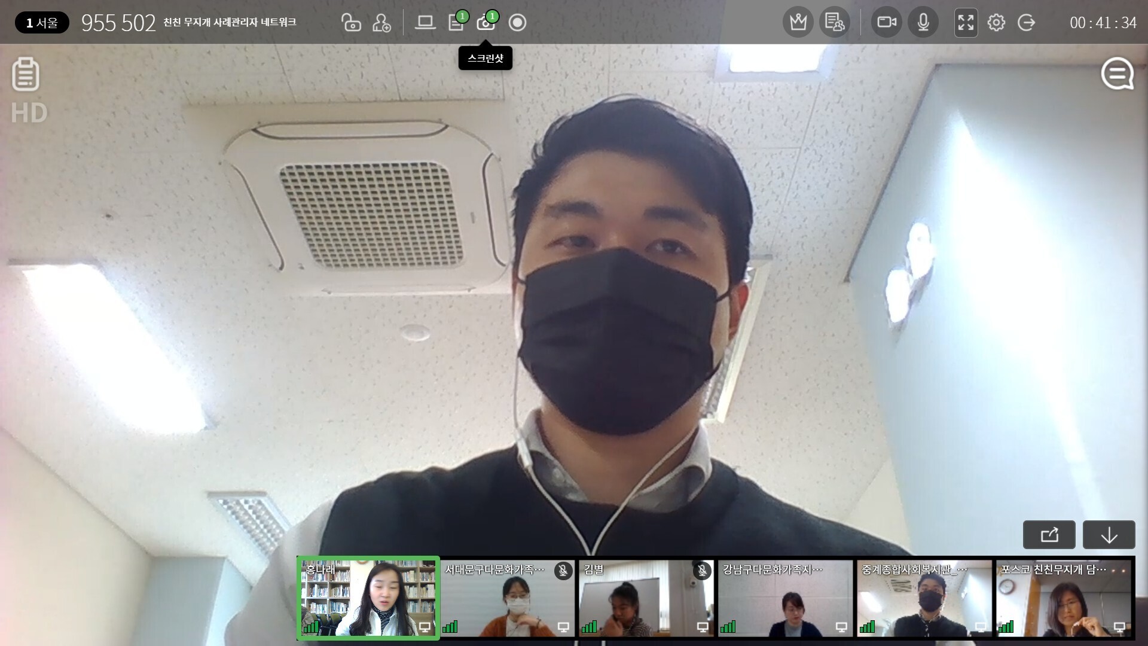Click the monitor icon on 서대문구다문화가족 tile
1148x646 pixels.
(x=563, y=627)
